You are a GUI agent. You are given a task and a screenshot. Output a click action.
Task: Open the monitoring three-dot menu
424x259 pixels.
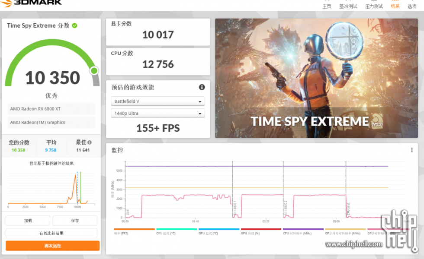[x=411, y=150]
